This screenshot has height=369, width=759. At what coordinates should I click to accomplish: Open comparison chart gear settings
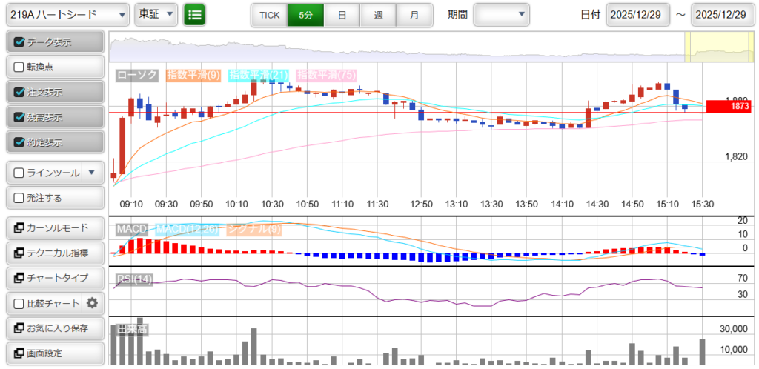pos(93,303)
